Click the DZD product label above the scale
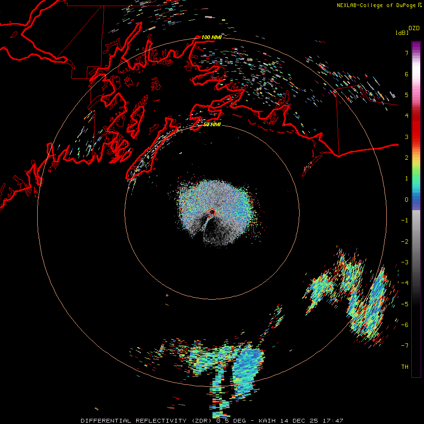The image size is (424, 424). click(x=414, y=28)
